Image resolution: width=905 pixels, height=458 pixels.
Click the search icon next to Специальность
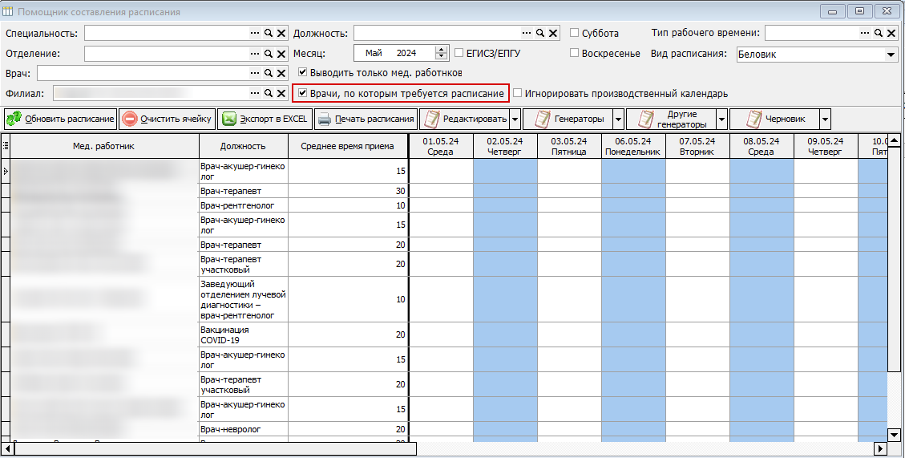[x=269, y=34]
